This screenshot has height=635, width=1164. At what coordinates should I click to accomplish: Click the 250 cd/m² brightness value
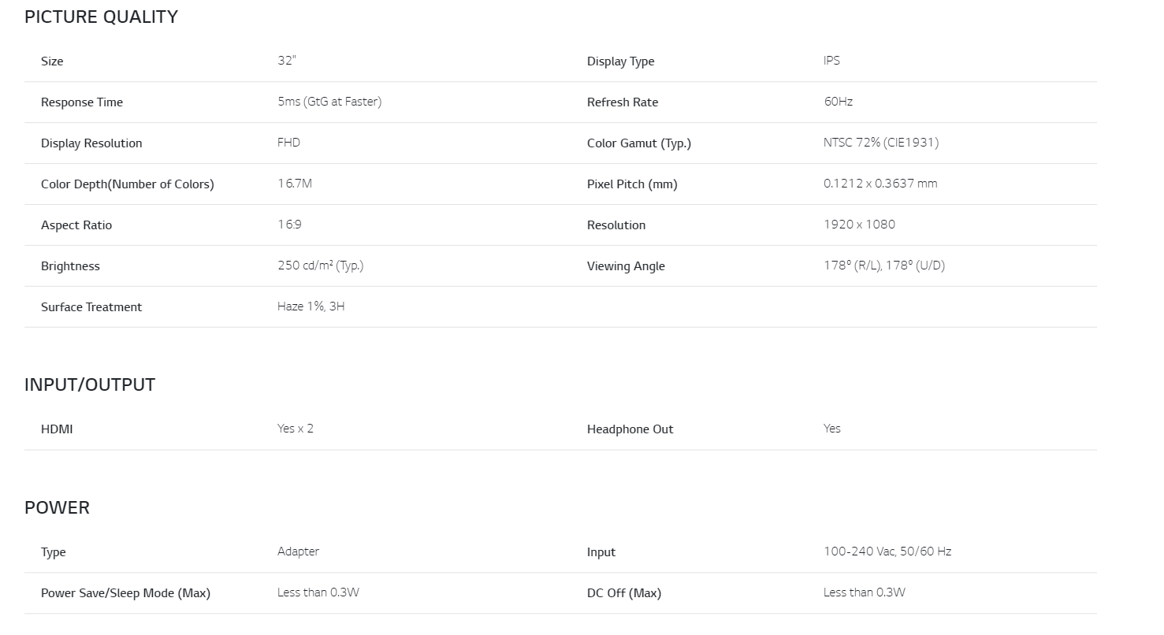click(x=320, y=266)
